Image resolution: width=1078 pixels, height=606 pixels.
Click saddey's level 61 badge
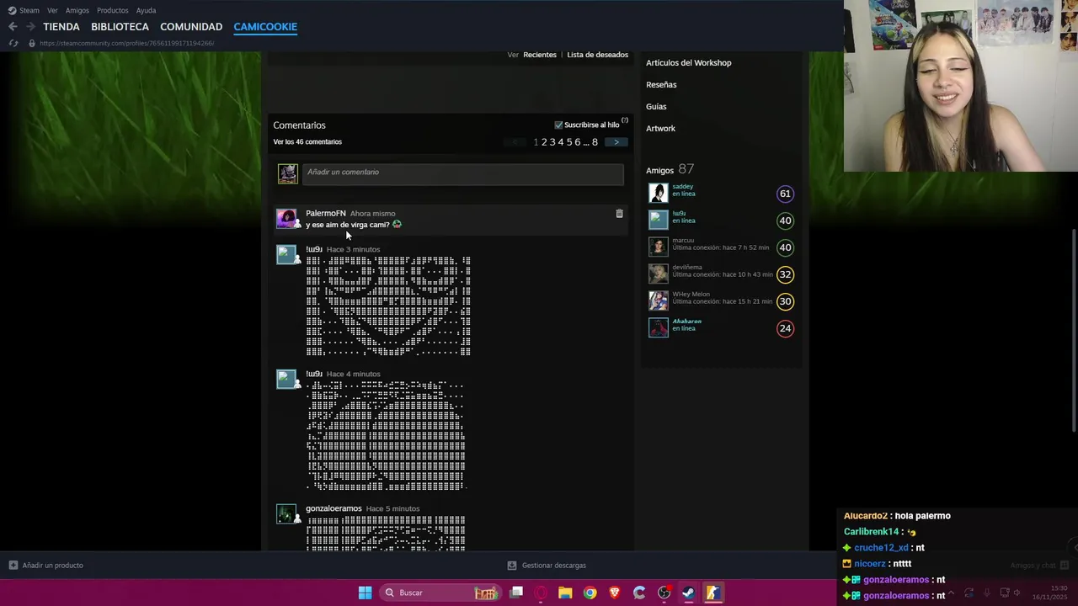point(785,194)
